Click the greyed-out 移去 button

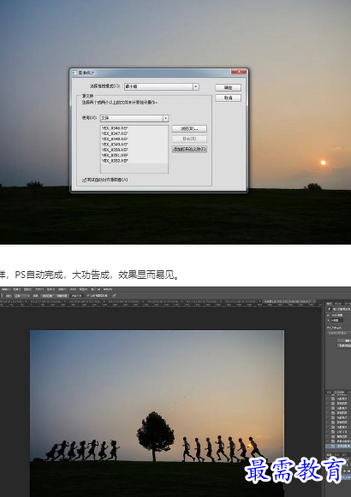[x=189, y=139]
